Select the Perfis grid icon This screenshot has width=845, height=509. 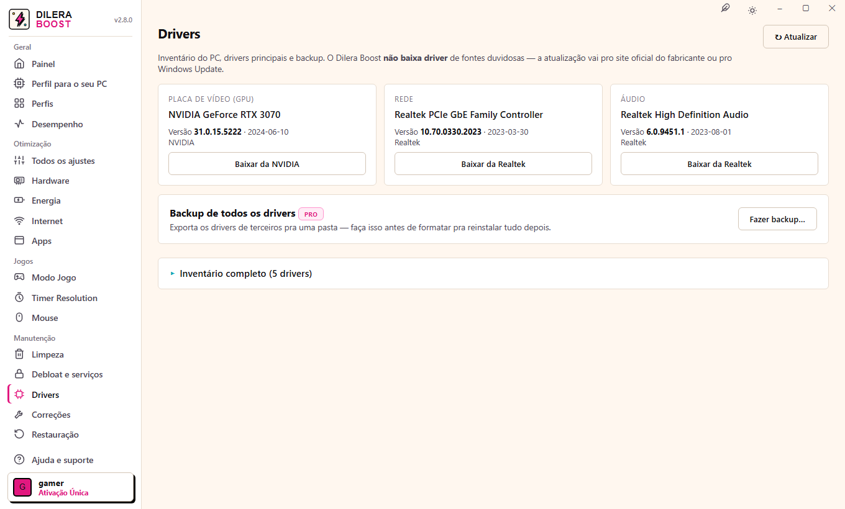click(19, 104)
